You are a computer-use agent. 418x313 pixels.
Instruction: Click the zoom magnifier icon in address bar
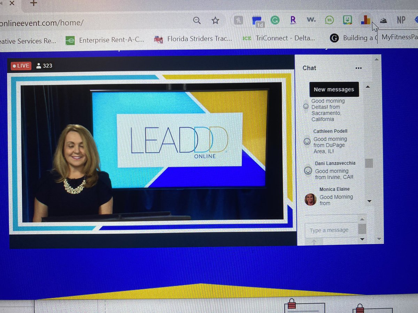(x=197, y=21)
